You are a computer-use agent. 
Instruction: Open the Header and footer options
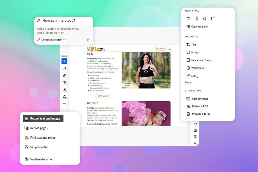coord(200,60)
